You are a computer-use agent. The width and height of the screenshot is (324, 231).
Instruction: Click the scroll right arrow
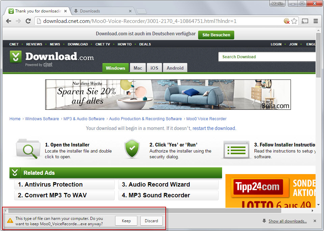coord(313,210)
